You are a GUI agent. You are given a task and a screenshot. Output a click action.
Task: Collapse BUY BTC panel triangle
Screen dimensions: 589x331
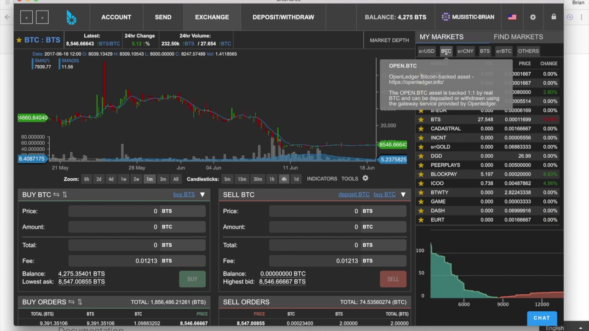[x=202, y=195]
